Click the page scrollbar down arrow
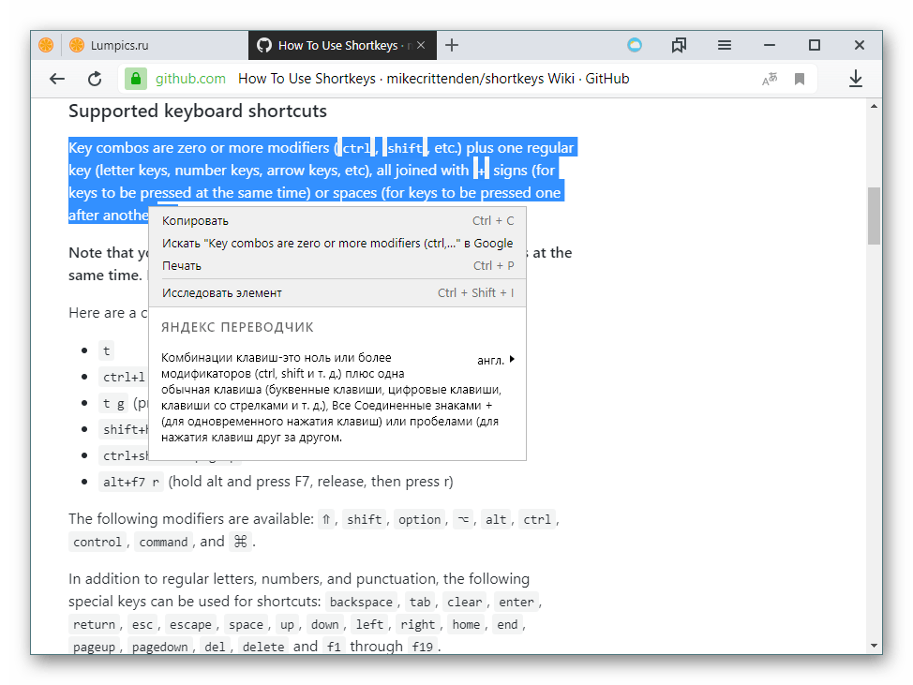 click(x=874, y=646)
